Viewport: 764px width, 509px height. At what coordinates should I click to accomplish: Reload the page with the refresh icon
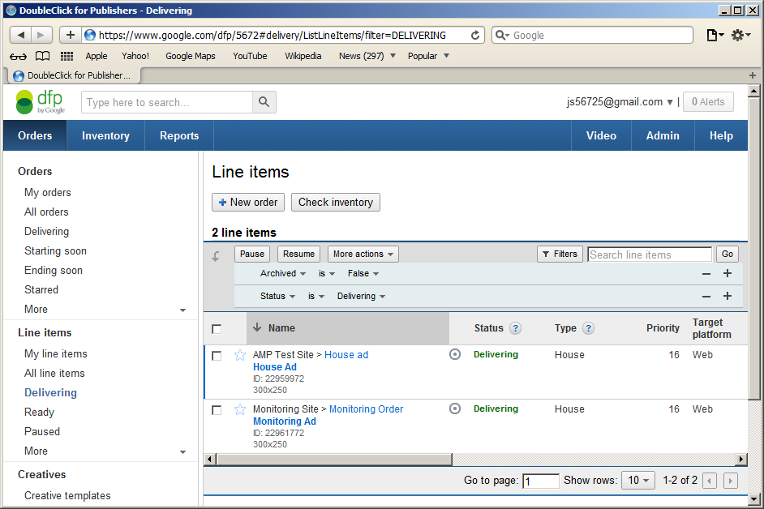point(475,35)
